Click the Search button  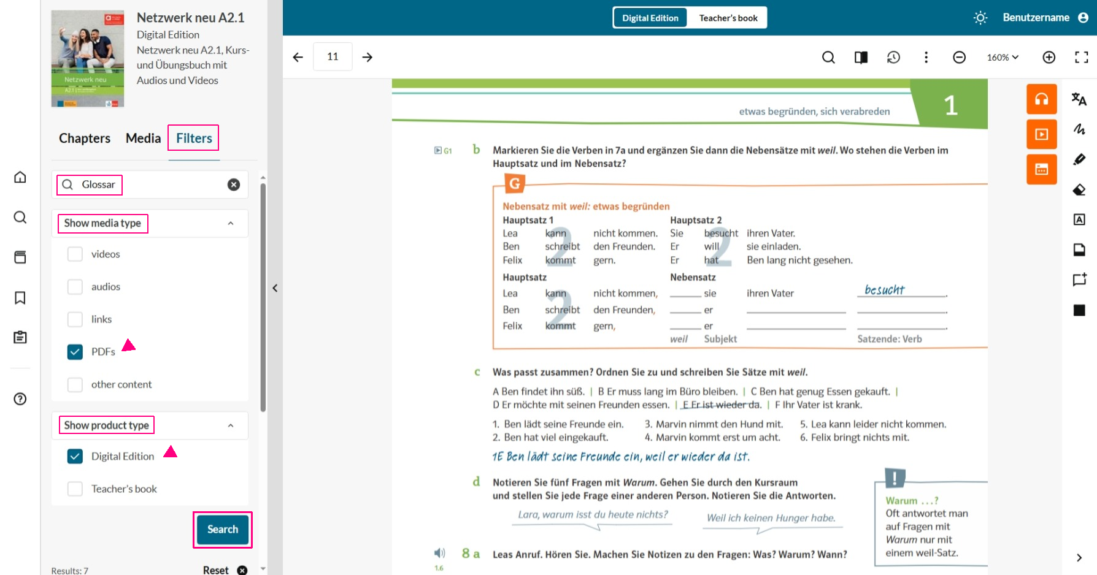coord(223,529)
